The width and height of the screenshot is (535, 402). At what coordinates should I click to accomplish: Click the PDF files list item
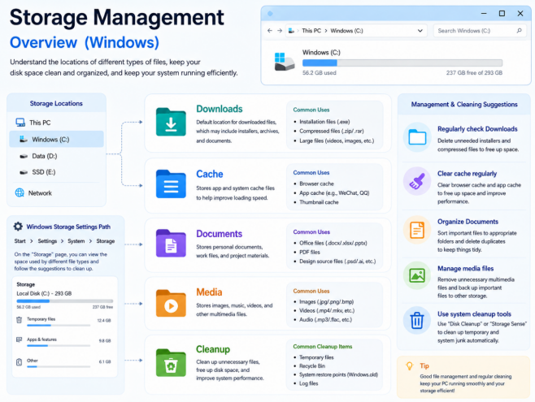[310, 252]
